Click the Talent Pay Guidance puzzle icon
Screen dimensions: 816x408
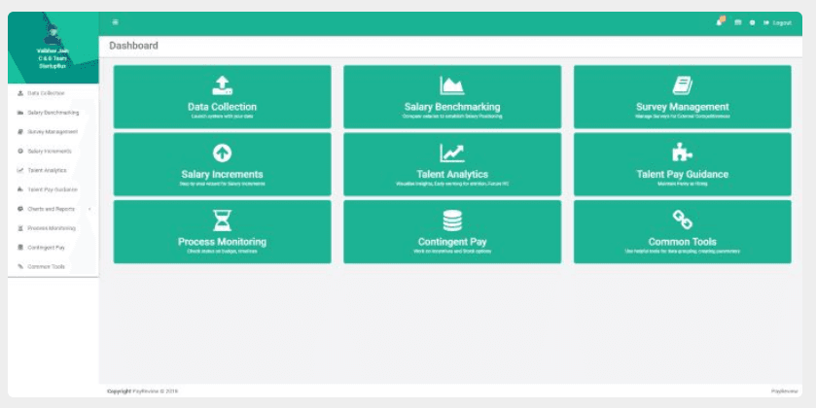[x=682, y=153]
